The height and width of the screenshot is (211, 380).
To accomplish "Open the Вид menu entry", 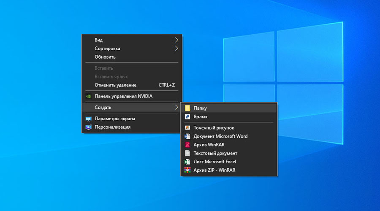I will (132, 40).
